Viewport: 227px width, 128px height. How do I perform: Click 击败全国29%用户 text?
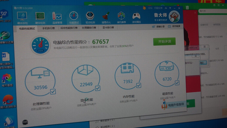point(41,108)
